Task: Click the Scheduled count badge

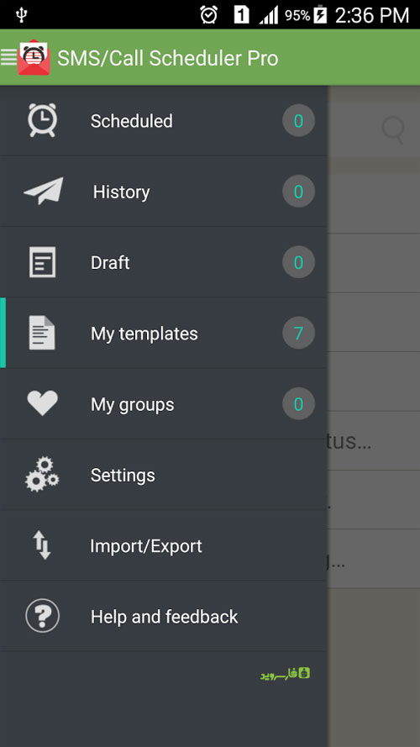Action: [298, 120]
